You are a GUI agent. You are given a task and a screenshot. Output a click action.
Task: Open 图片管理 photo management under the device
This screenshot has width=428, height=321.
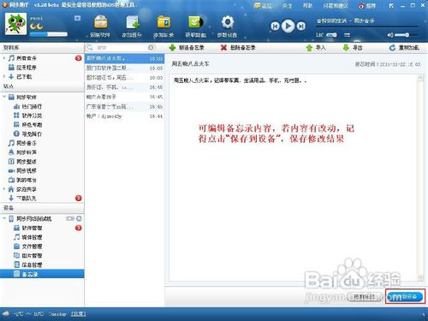[27, 255]
